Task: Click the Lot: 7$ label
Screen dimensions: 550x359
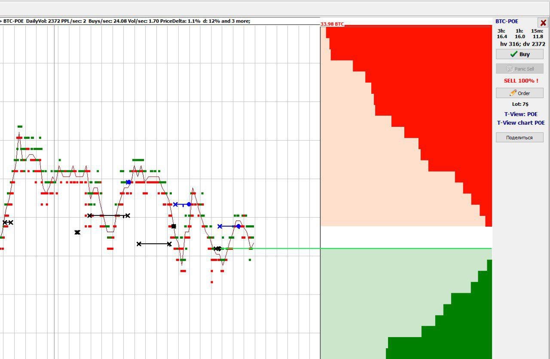Action: [519, 104]
